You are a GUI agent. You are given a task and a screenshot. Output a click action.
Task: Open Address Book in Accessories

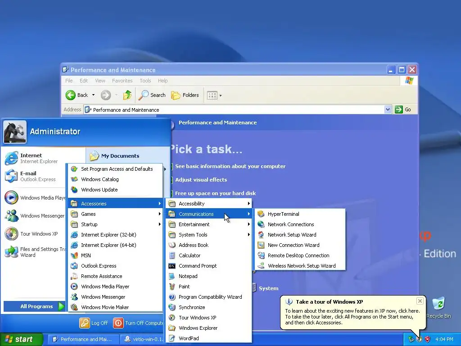(x=209, y=245)
